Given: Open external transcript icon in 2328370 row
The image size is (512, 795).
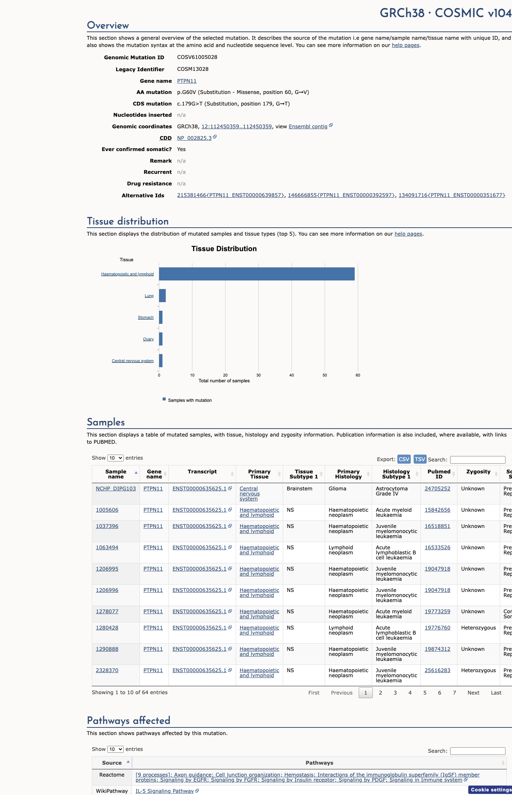Looking at the screenshot, I should click(230, 670).
